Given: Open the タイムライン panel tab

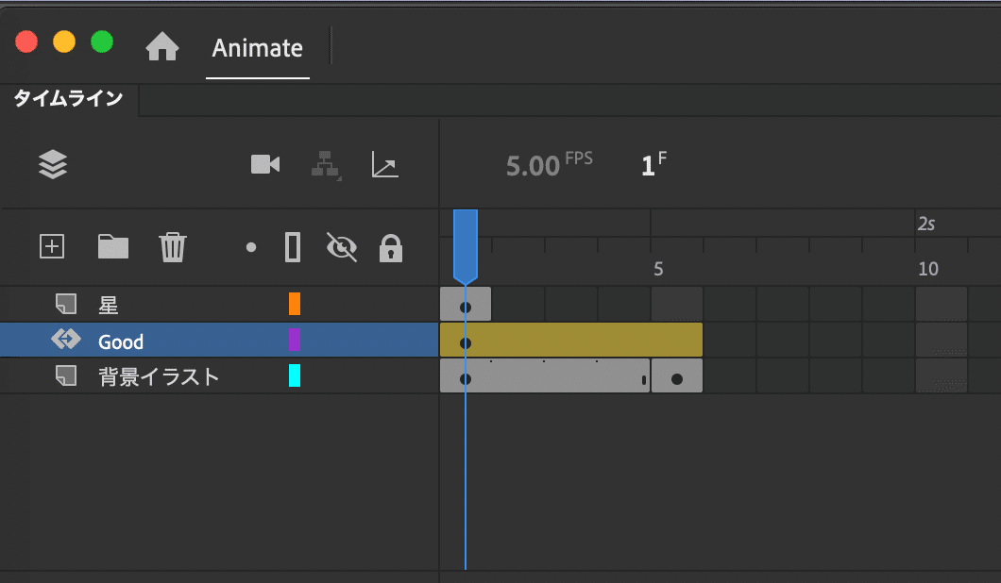Looking at the screenshot, I should (68, 98).
